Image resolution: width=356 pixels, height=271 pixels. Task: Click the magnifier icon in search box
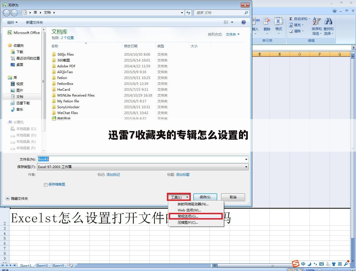click(246, 13)
